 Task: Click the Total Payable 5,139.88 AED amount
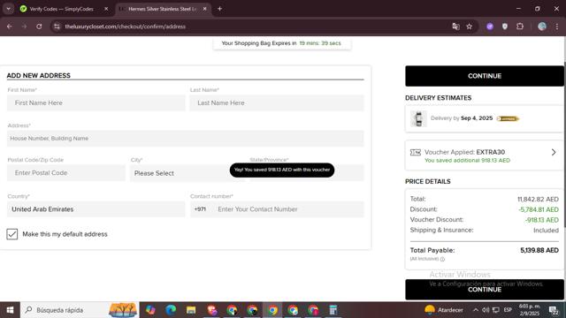point(539,250)
